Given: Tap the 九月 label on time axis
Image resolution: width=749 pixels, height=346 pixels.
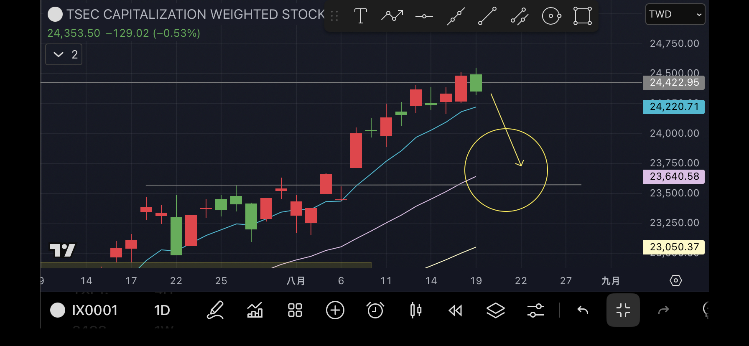Looking at the screenshot, I should (611, 281).
